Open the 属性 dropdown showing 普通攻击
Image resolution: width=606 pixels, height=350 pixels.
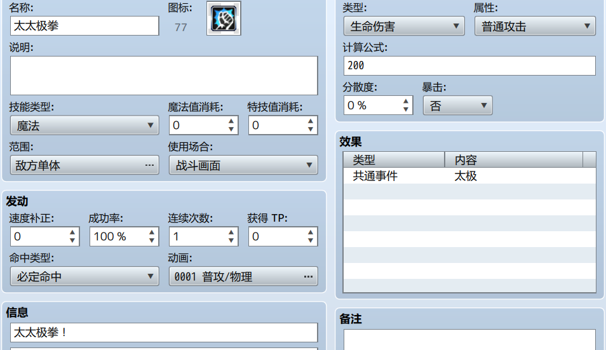pos(535,26)
